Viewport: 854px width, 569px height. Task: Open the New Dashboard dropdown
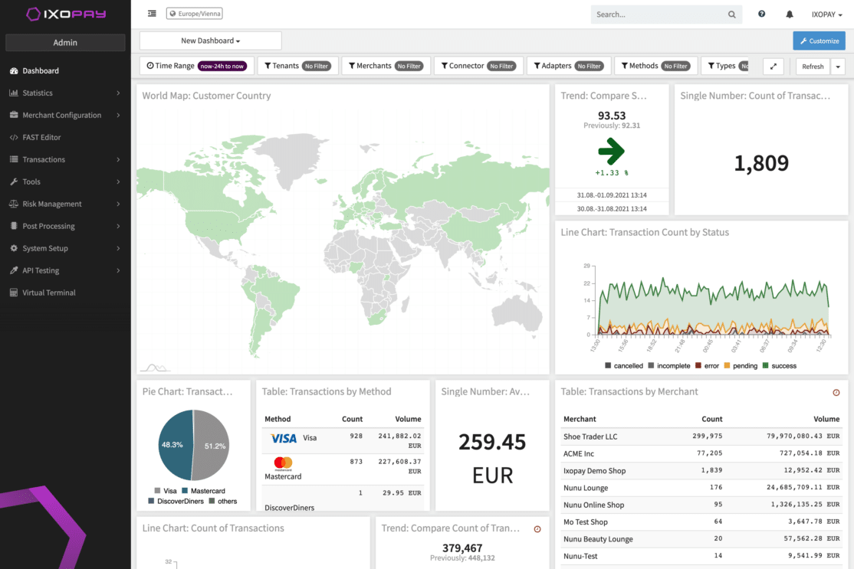(x=210, y=41)
